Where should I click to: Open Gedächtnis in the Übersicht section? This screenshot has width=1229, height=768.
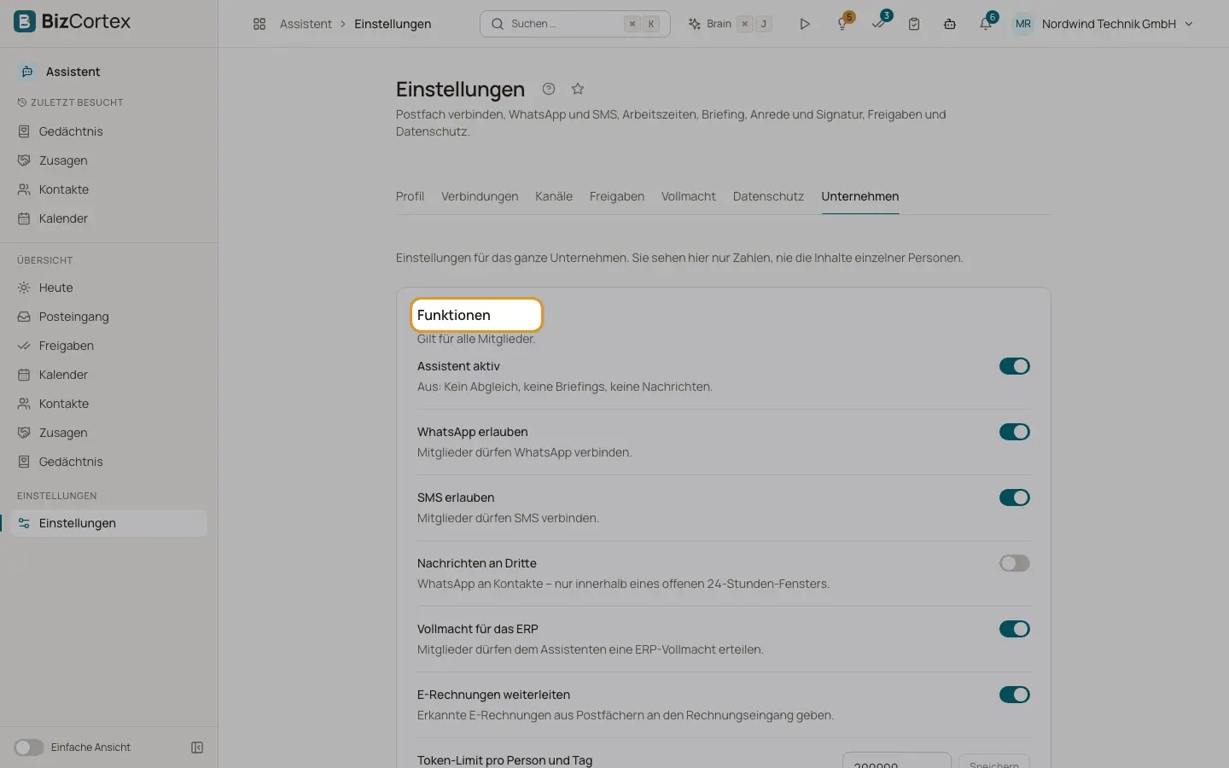tap(109, 462)
